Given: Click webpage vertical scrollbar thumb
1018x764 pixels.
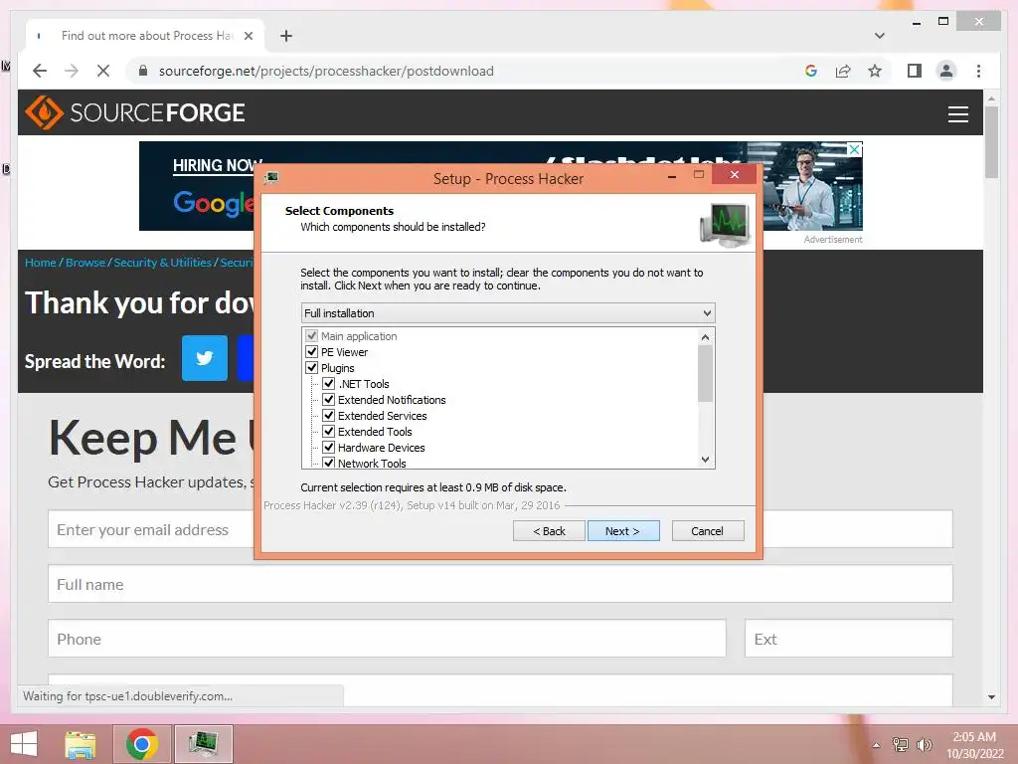Looking at the screenshot, I should pos(991,141).
